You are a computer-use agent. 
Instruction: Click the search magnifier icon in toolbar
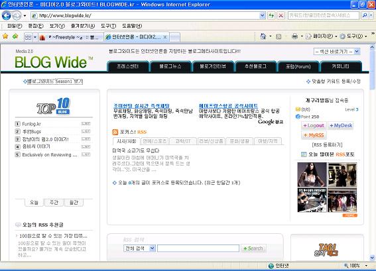(x=365, y=16)
